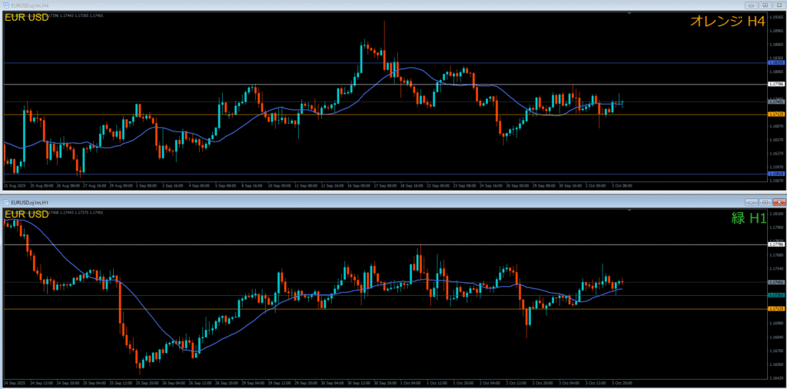The image size is (787, 389).
Task: Maximize the EURUSD H4 chart window
Action: [765, 5]
